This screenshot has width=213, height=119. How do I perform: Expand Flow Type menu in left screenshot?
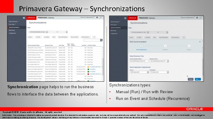pyautogui.click(x=12, y=24)
